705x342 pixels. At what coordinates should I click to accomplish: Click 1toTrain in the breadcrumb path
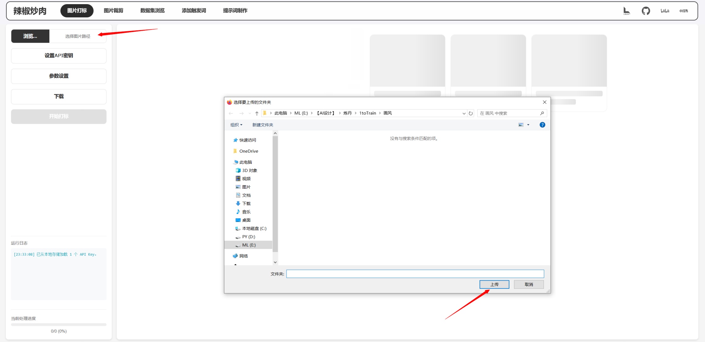(368, 113)
